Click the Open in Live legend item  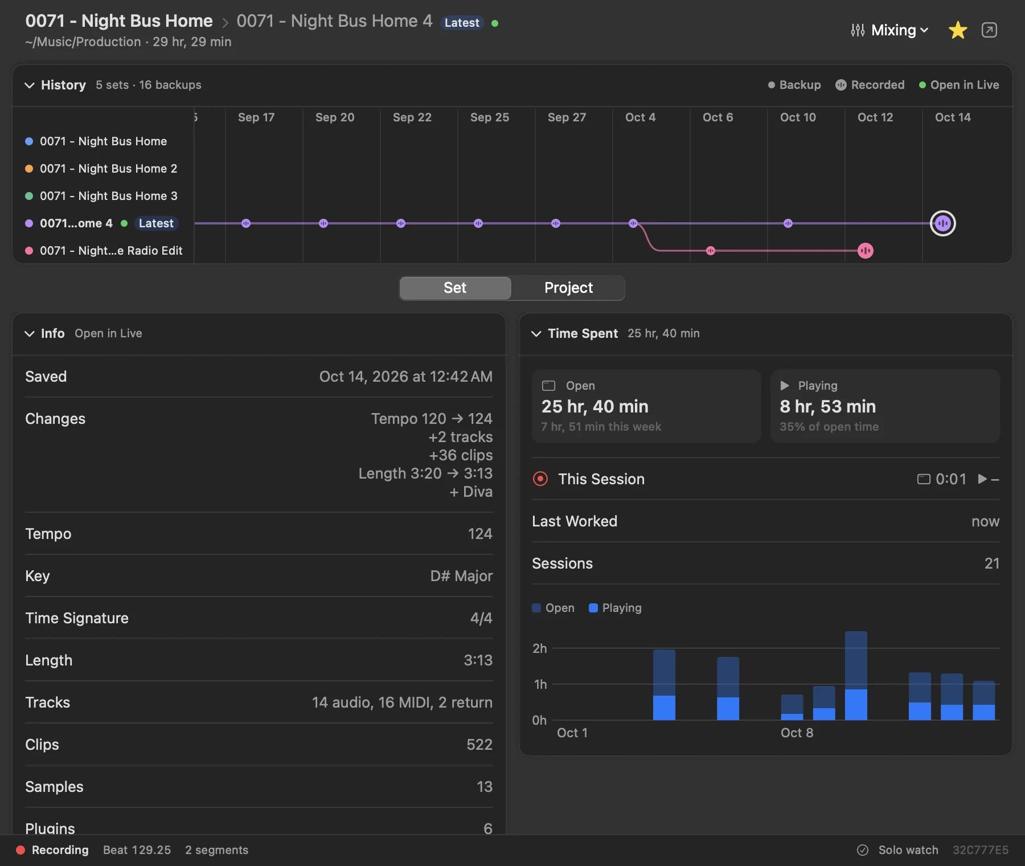click(959, 85)
